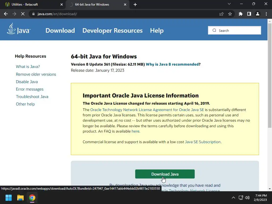Switch to Utilities - Betacraft tab
The height and width of the screenshot is (204, 272).
click(33, 5)
